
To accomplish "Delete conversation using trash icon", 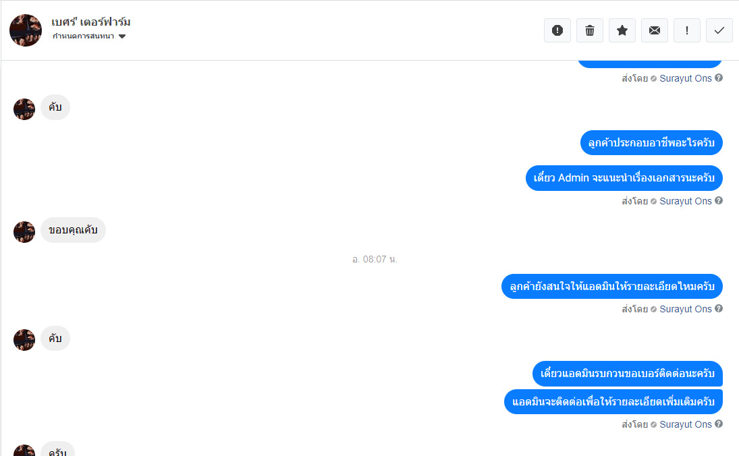I will (590, 30).
